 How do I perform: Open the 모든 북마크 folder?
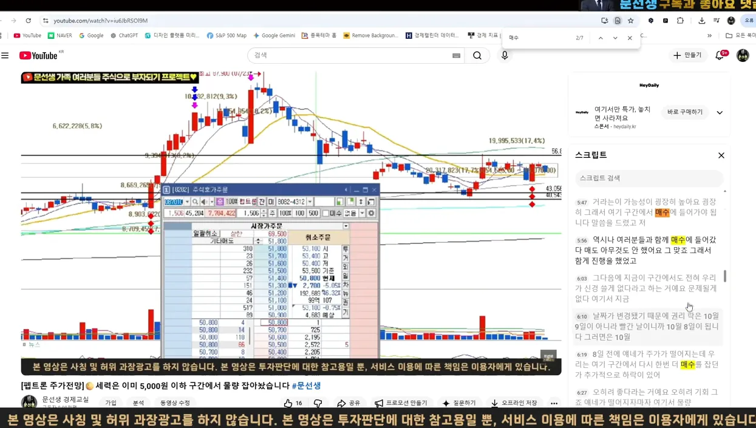coord(740,36)
